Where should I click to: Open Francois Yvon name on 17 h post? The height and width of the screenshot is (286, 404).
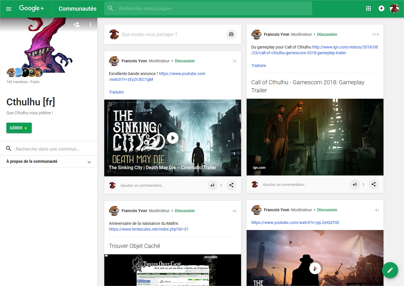click(277, 34)
